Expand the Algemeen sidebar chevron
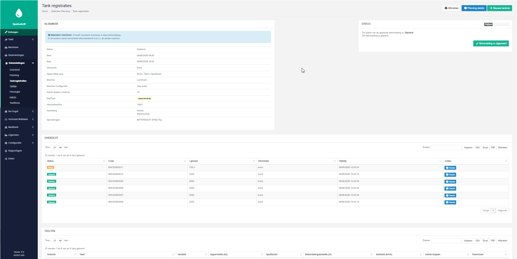 pyautogui.click(x=33, y=135)
